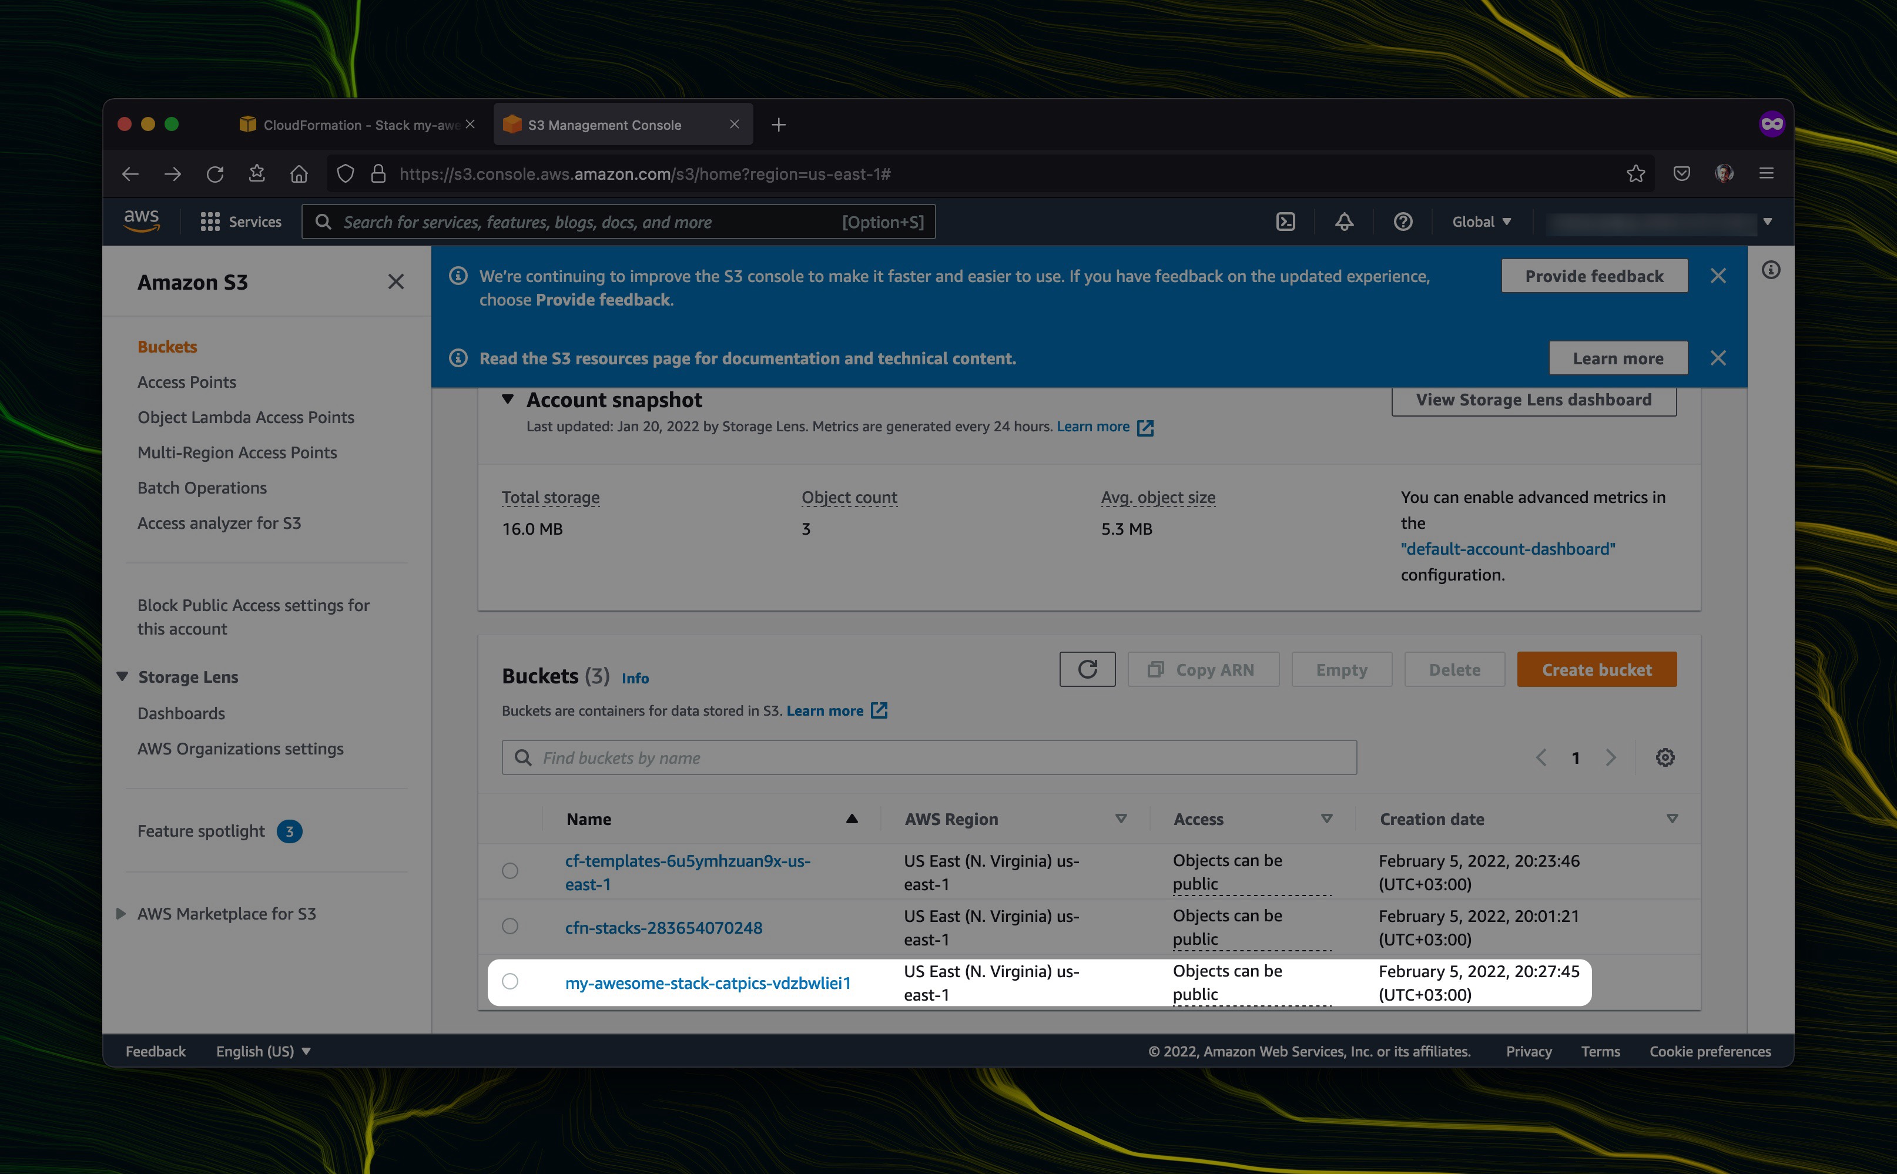
Task: Select my-awesome-stack-catpics bucket radio button
Action: click(x=510, y=981)
